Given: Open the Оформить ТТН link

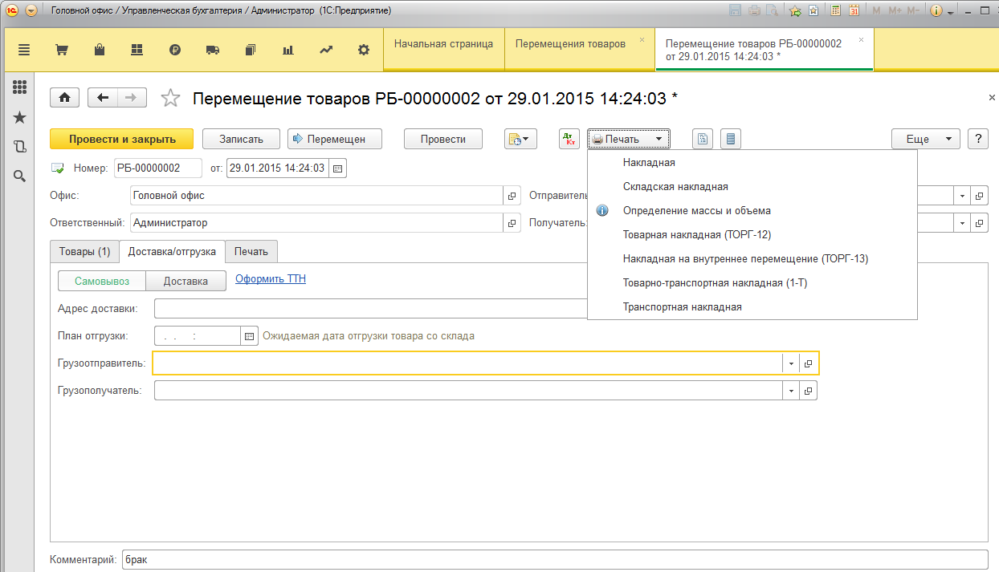Looking at the screenshot, I should coord(271,279).
